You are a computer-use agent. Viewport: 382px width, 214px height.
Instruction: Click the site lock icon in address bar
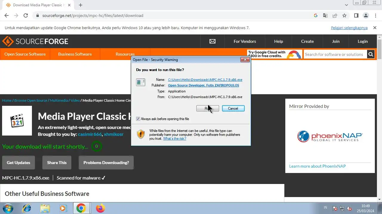click(x=38, y=15)
